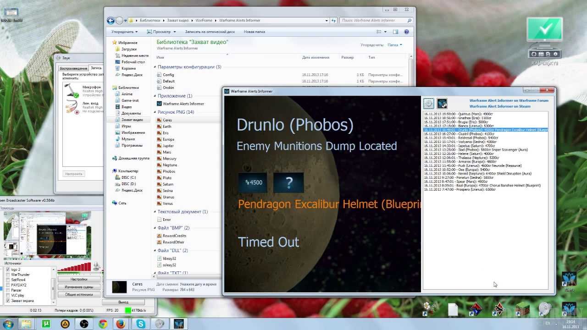
Task: Collapse Файл "BMP" (2) group
Action: 155,228
